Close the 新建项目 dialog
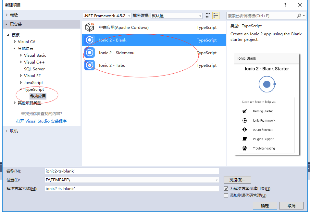 (x=300, y=5)
